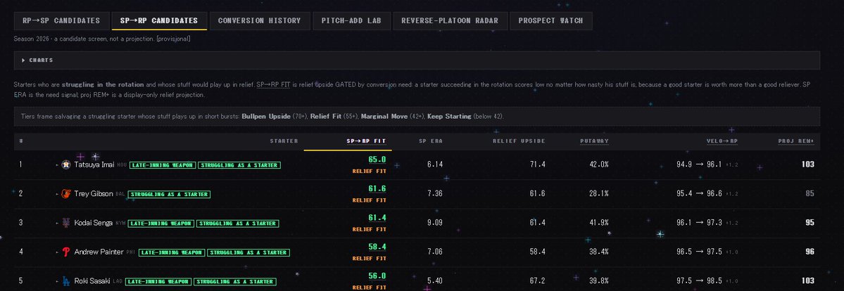The width and height of the screenshot is (844, 291).
Task: Click velocity 97.5 → 98.5 cell
Action: point(707,280)
